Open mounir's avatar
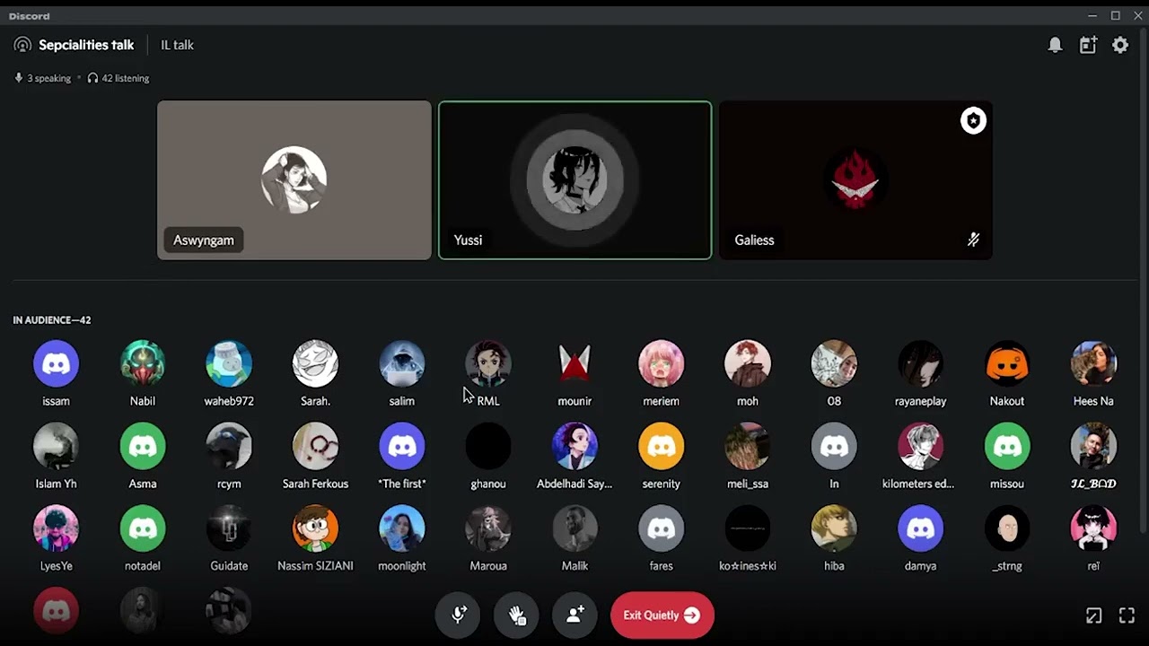The width and height of the screenshot is (1149, 646). pos(574,363)
